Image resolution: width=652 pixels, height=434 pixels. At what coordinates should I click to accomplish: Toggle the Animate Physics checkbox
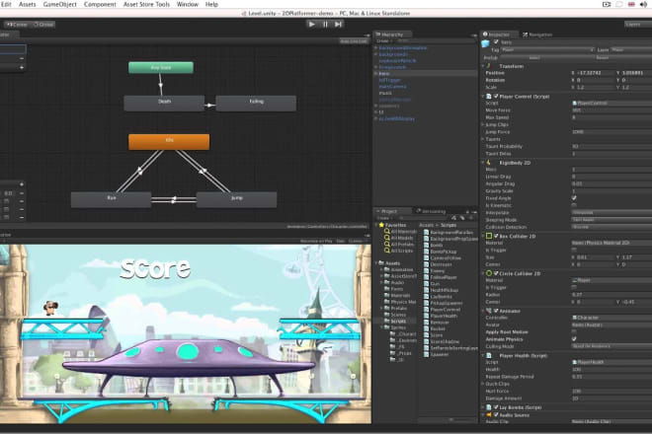574,339
